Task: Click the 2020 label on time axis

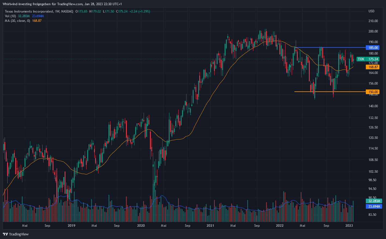Action: point(141,226)
